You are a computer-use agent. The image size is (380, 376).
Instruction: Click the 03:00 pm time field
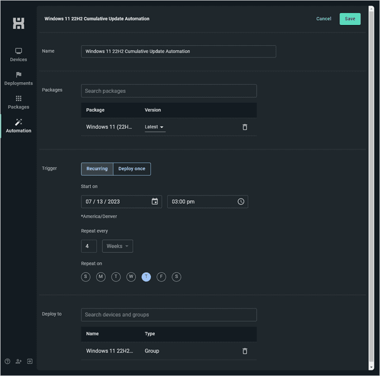point(207,202)
